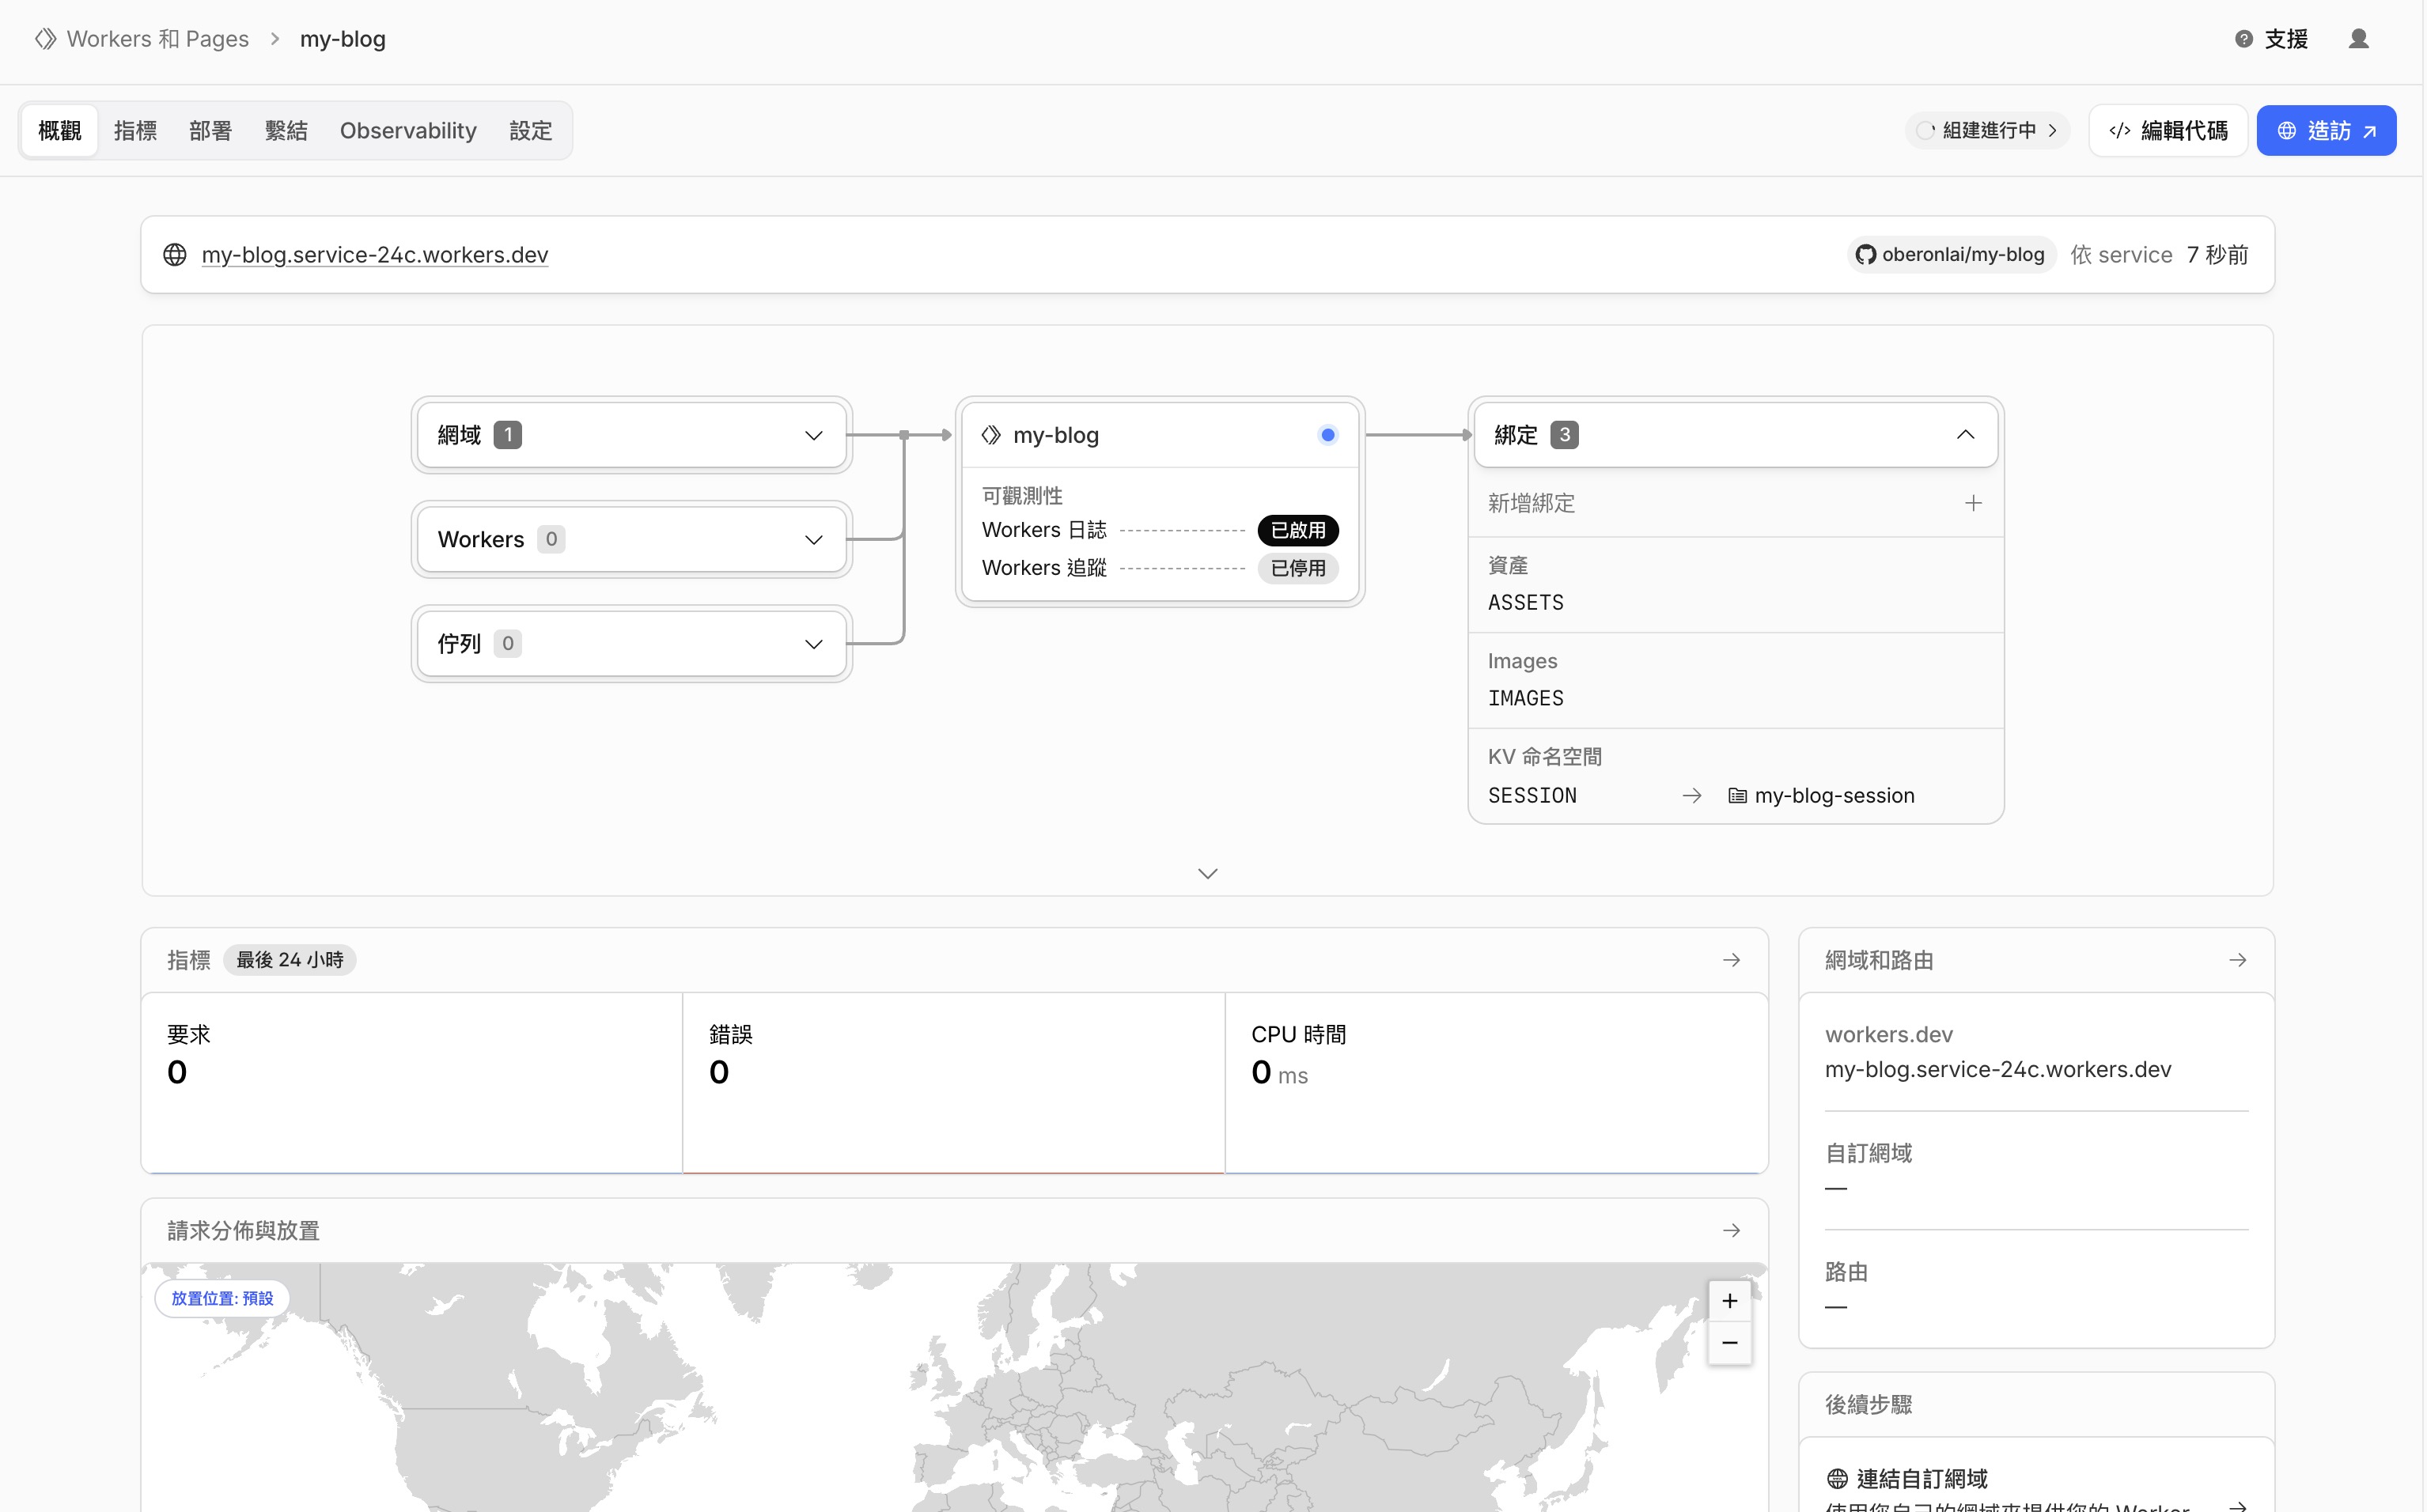2427x1512 pixels.
Task: Open the my-blog-session KV namespace
Action: point(1833,796)
